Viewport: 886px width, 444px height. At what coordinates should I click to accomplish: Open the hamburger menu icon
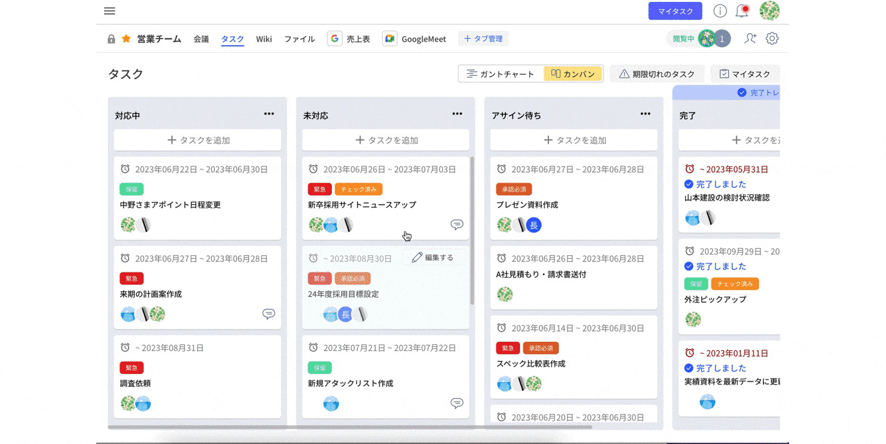click(110, 11)
